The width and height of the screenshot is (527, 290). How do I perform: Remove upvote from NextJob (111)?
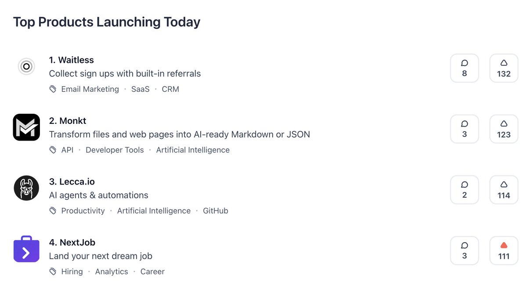(x=504, y=250)
